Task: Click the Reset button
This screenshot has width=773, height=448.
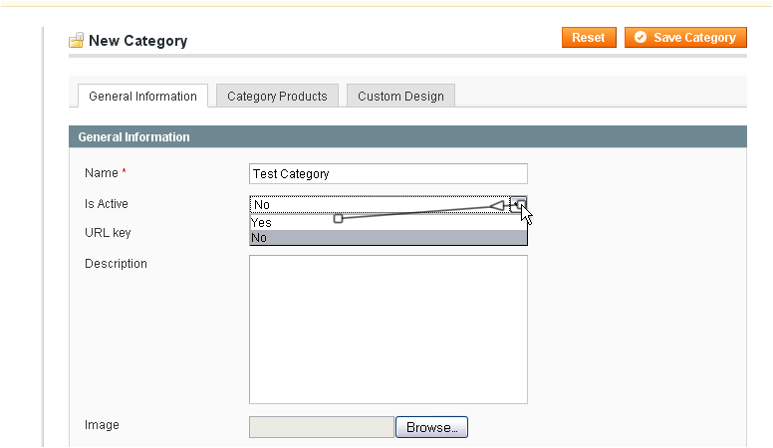Action: (589, 38)
